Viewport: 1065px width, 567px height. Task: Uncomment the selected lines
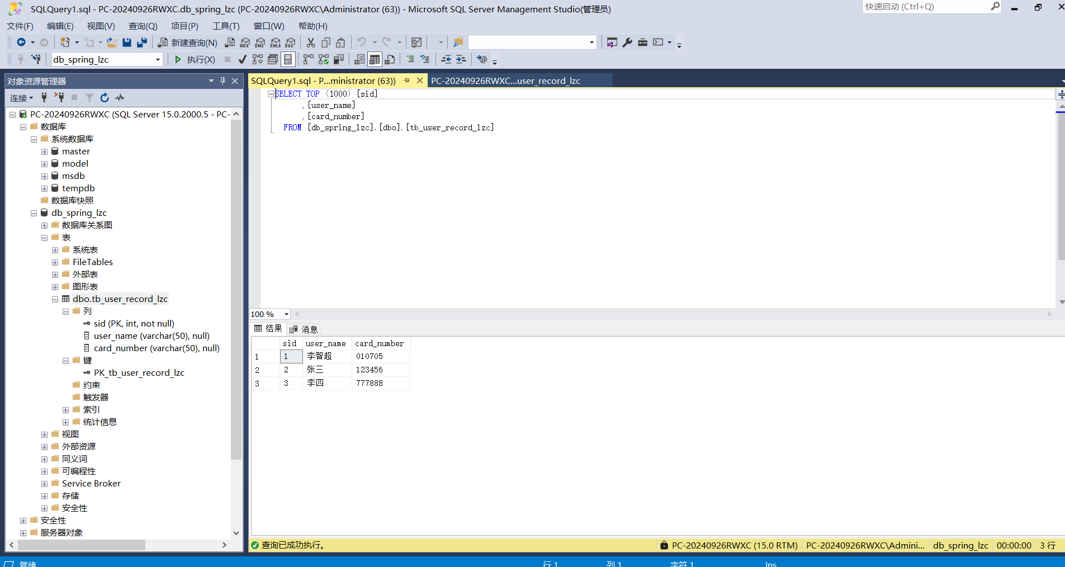tap(425, 59)
